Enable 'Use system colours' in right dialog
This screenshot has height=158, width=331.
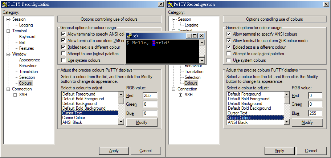[229, 60]
